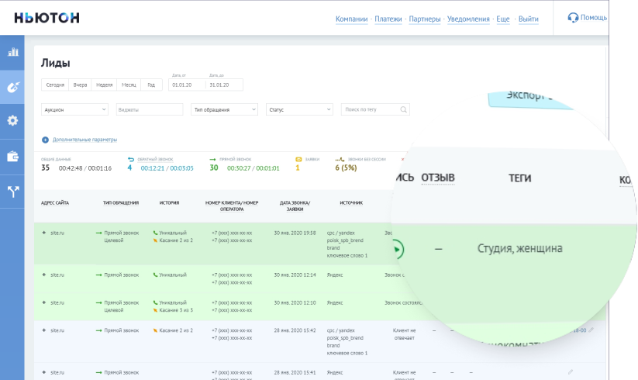Sort by the Номер клиента/Номер оператора header

point(232,206)
